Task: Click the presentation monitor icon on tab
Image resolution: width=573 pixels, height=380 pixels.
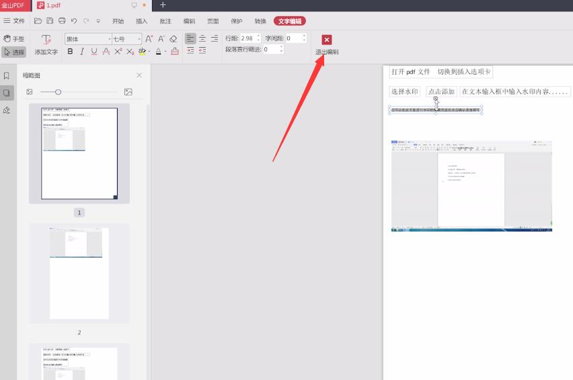Action: [x=134, y=5]
